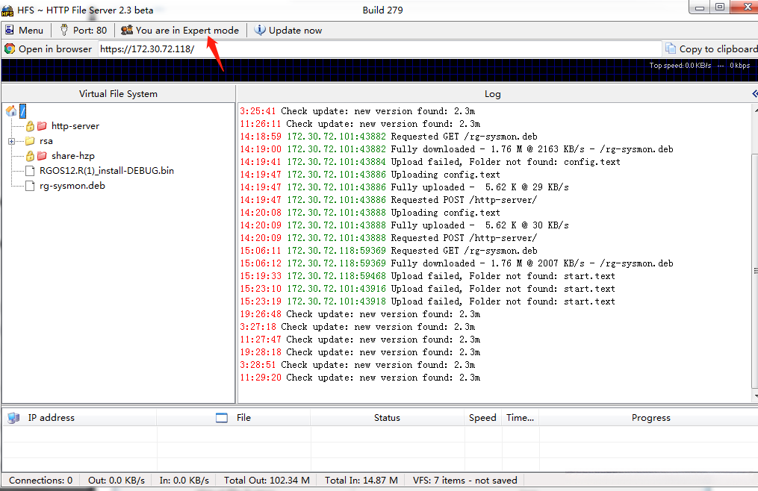Click log entry at 15:19:33 start.text
The width and height of the screenshot is (758, 491).
tap(427, 276)
